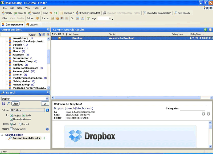Show next message with down arrow
Screen dimensions: 213x154
(x=208, y=114)
